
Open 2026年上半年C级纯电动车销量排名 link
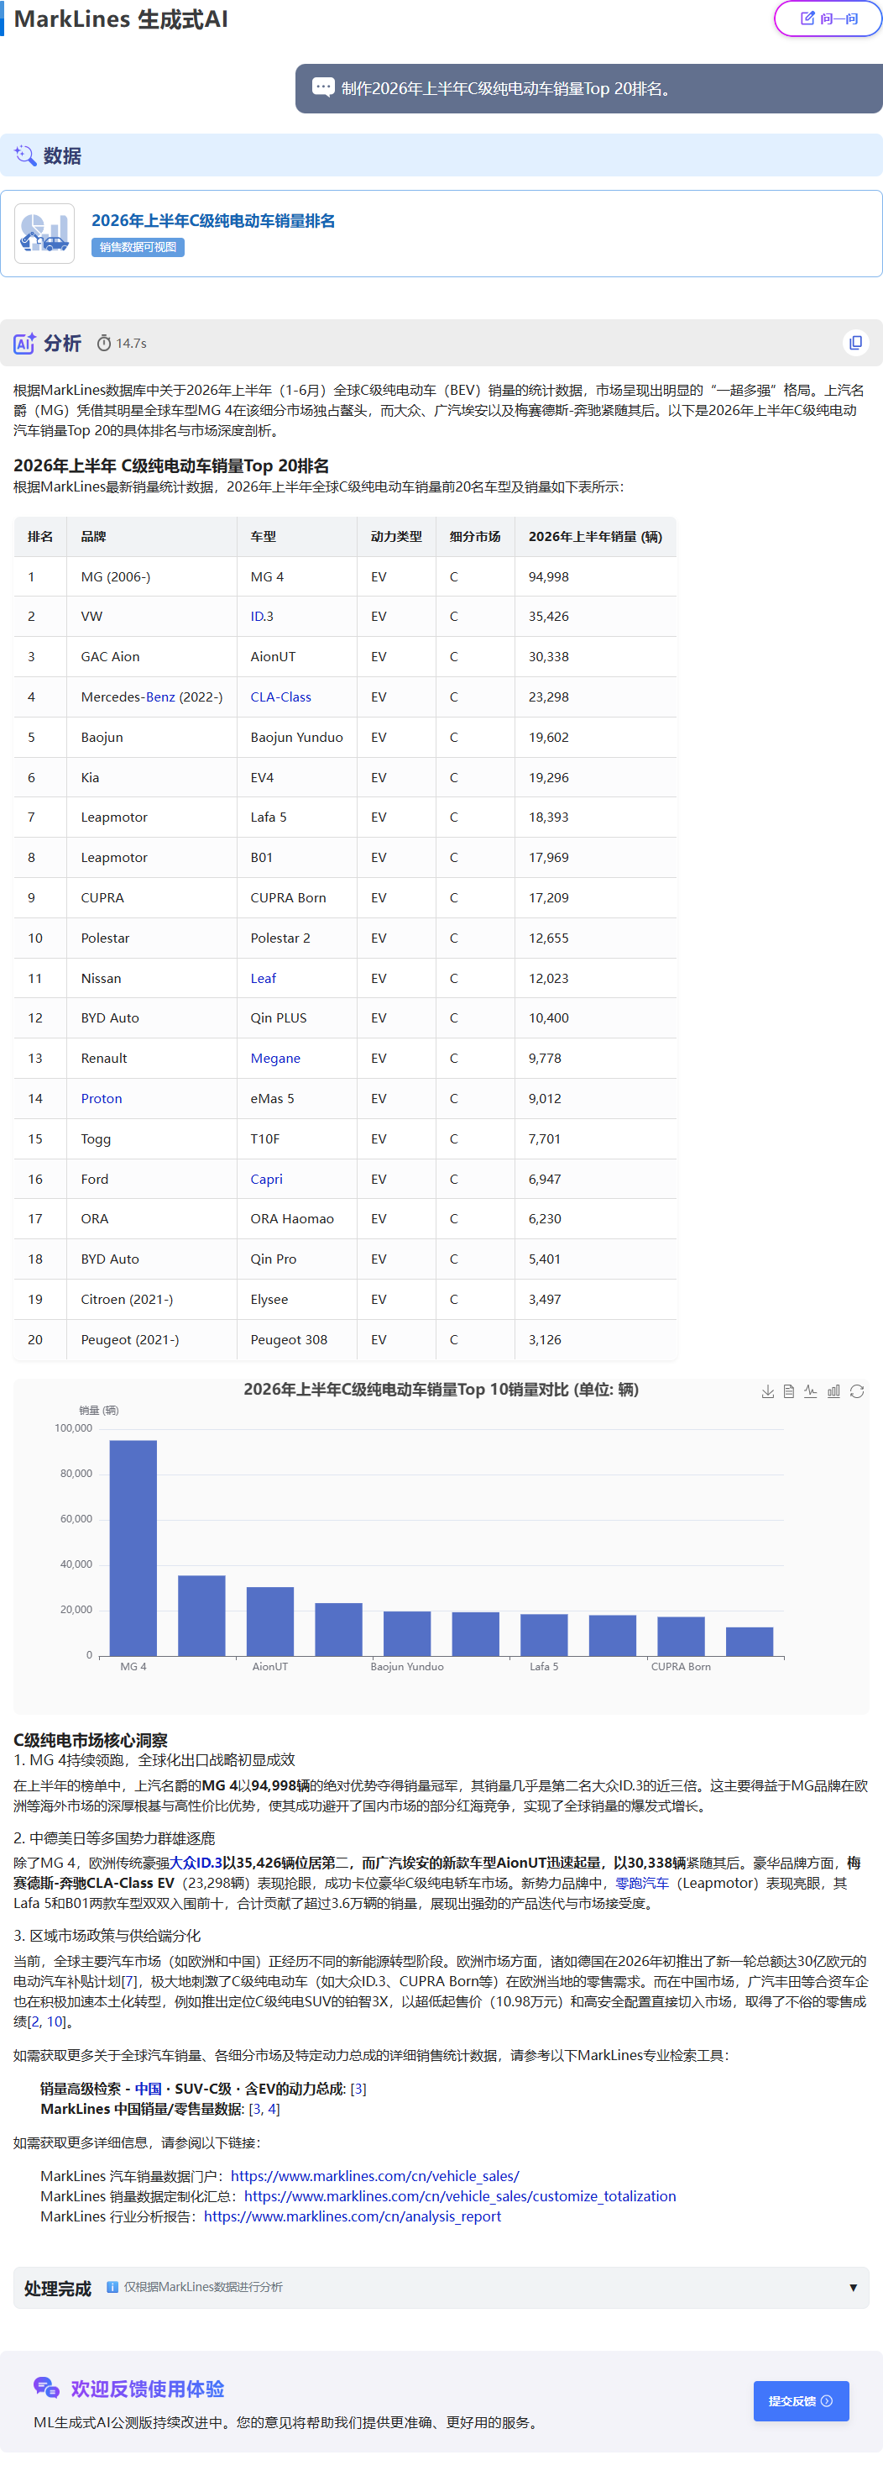[x=213, y=221]
